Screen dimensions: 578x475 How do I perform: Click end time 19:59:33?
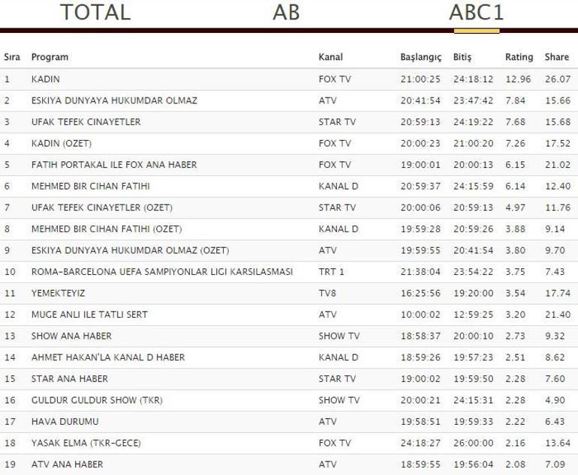474,421
